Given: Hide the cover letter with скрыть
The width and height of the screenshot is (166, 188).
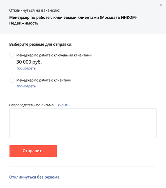Looking at the screenshot, I should [64, 105].
